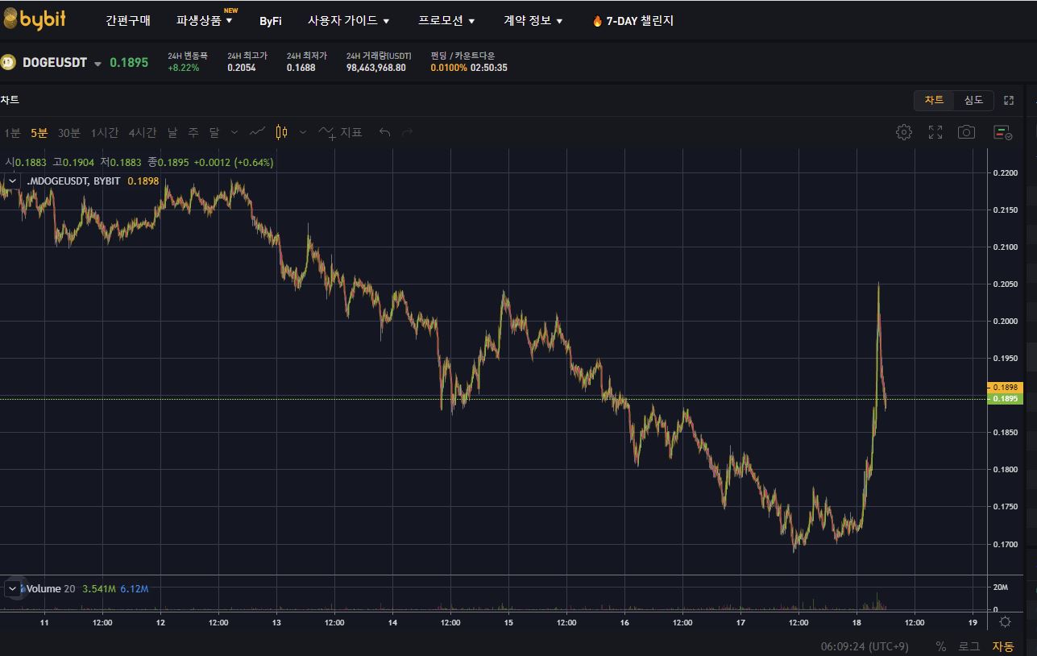
Task: Select the candlestick chart style icon
Action: pyautogui.click(x=281, y=132)
